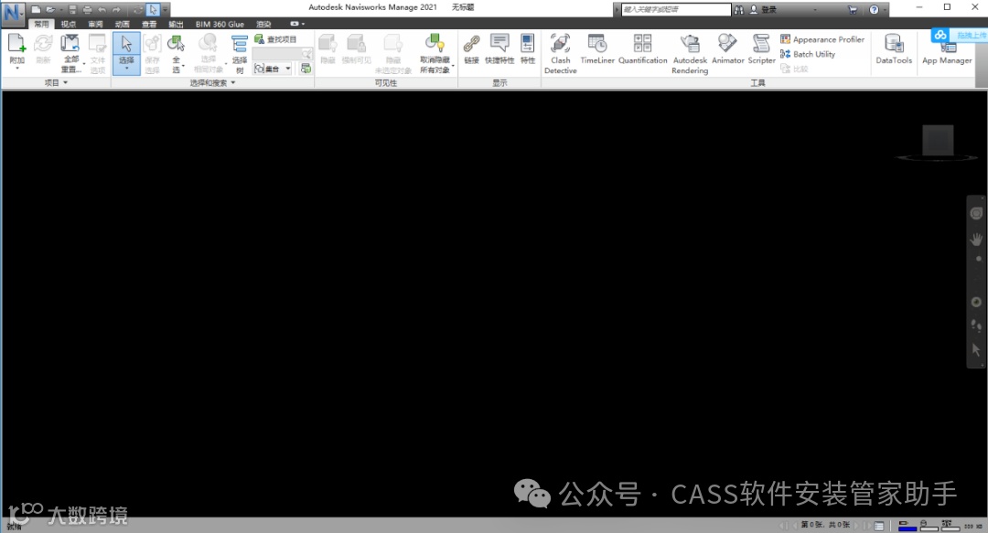Open Clash Detective tool
Image resolution: width=988 pixels, height=533 pixels.
click(560, 54)
